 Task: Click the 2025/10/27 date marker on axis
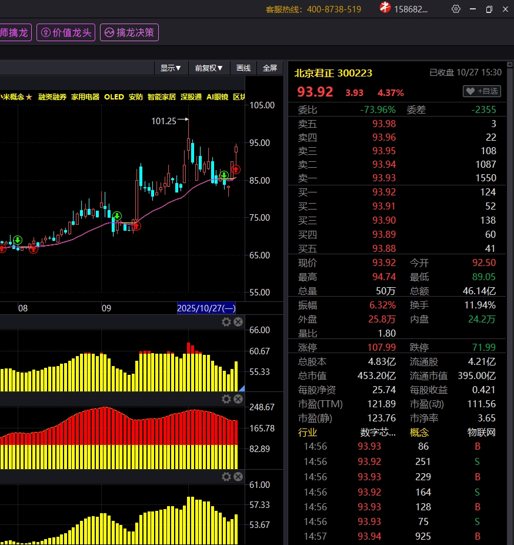[206, 308]
